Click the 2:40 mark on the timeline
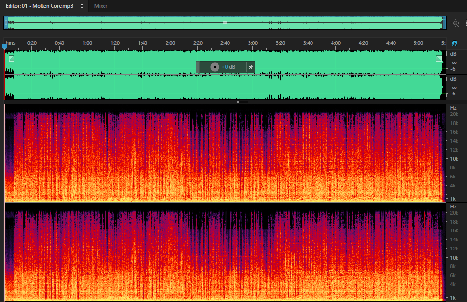 (x=225, y=43)
